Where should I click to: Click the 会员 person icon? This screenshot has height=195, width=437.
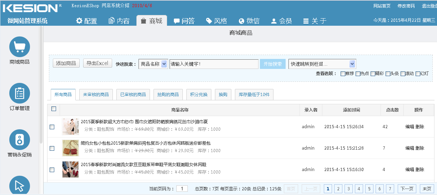[x=274, y=21]
